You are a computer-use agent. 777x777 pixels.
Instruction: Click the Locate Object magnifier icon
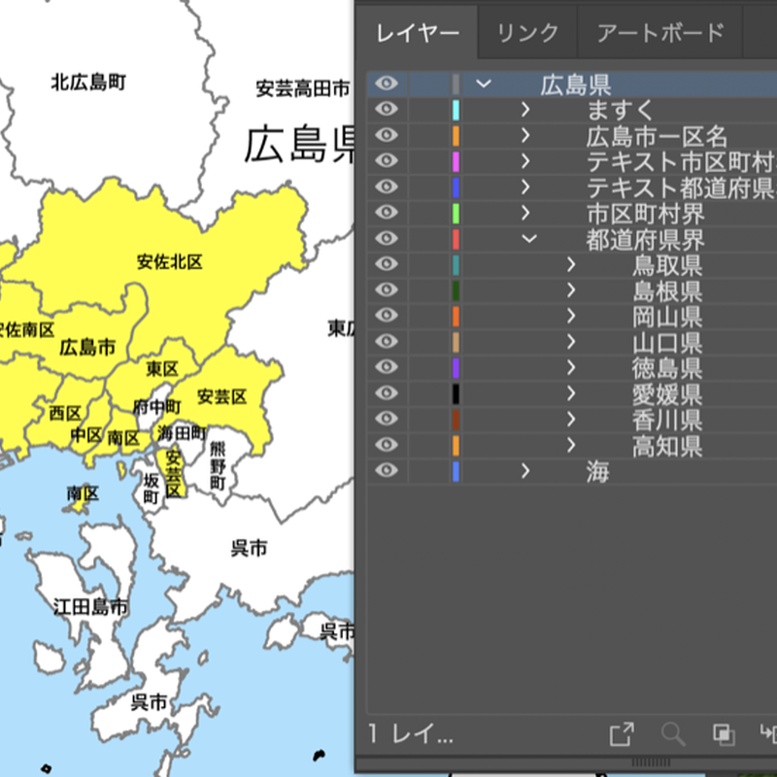tap(672, 735)
